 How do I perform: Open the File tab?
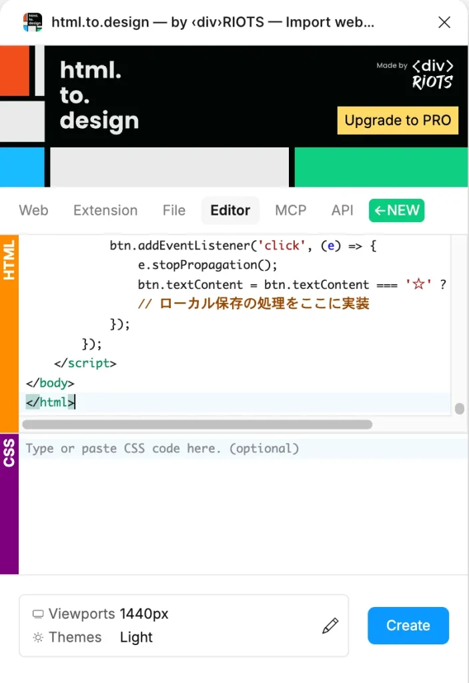coord(174,210)
